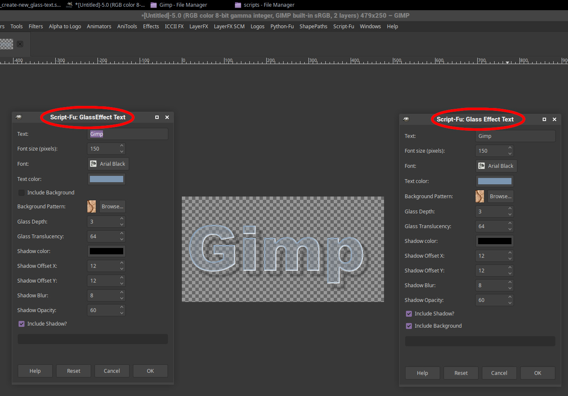Decrease Shadow Blur in the right dialog
568x396 pixels.
point(510,288)
